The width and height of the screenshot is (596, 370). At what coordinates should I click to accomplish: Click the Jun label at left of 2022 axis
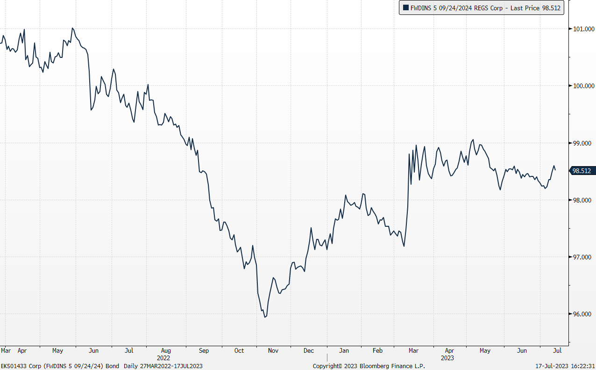pyautogui.click(x=94, y=350)
